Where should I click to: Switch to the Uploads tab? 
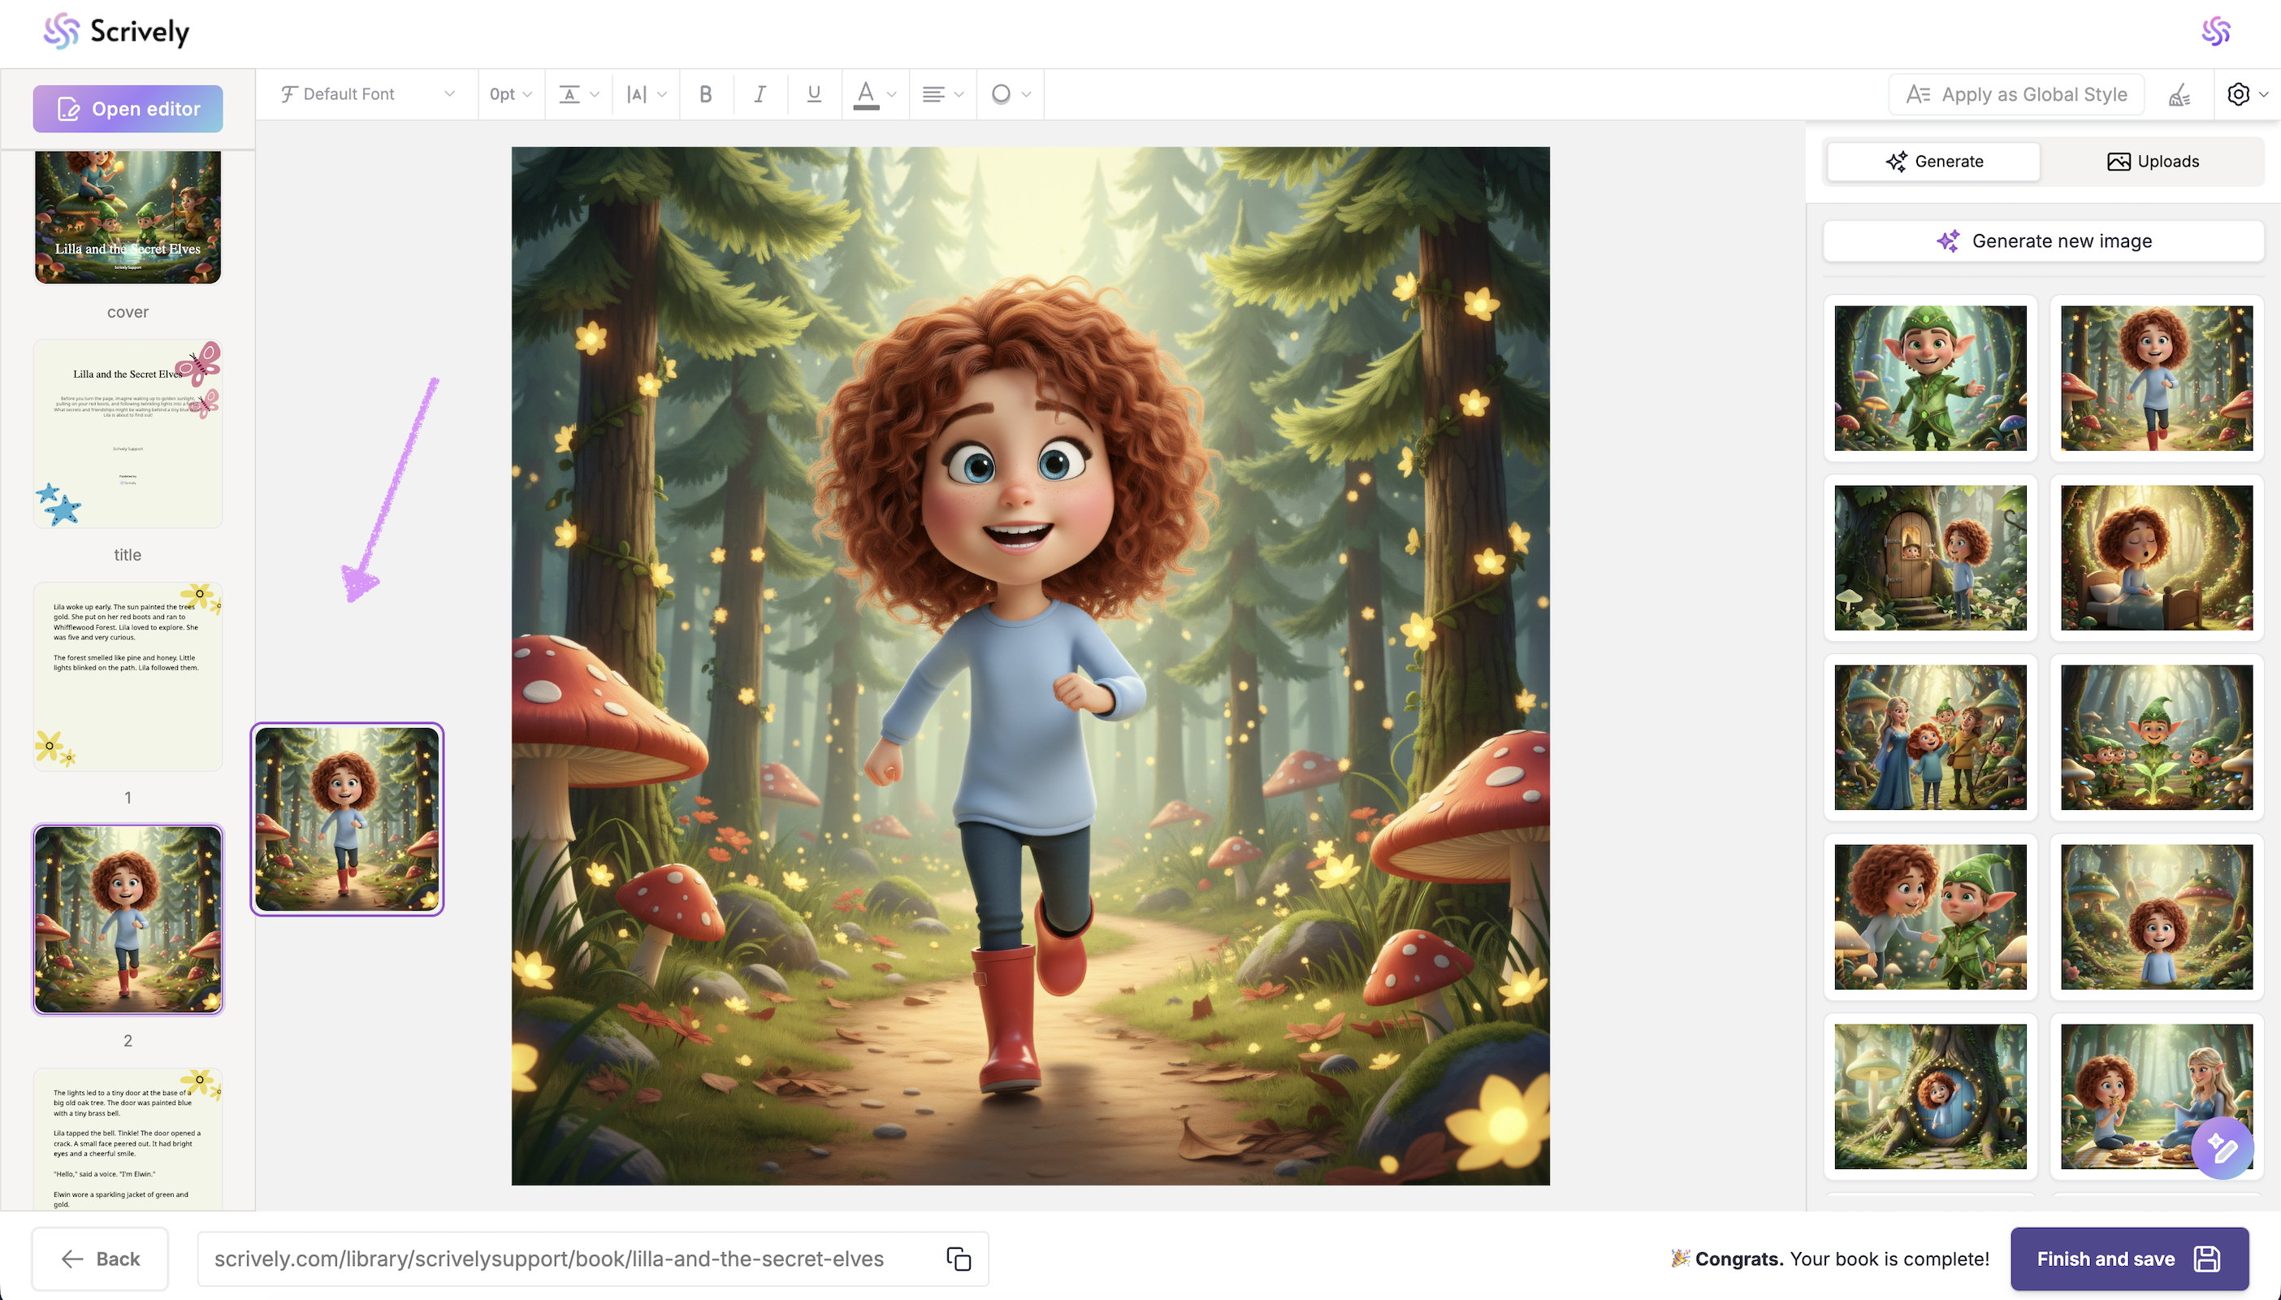pos(2153,162)
